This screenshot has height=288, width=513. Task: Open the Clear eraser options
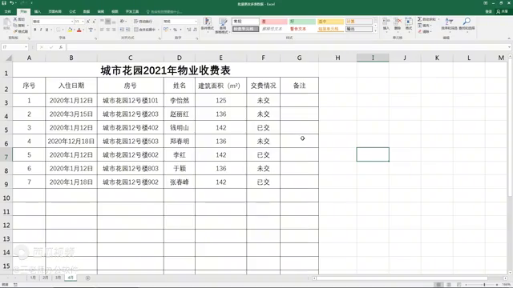pos(424,32)
